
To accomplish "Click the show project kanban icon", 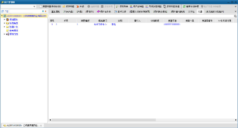I will 165,7.
